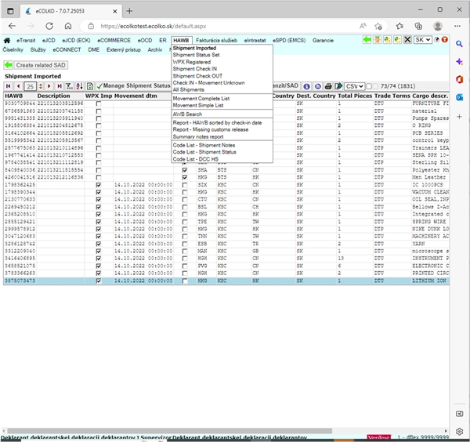Open Outlook icon in Edge sidebar
The image size is (470, 442).
coord(459,97)
